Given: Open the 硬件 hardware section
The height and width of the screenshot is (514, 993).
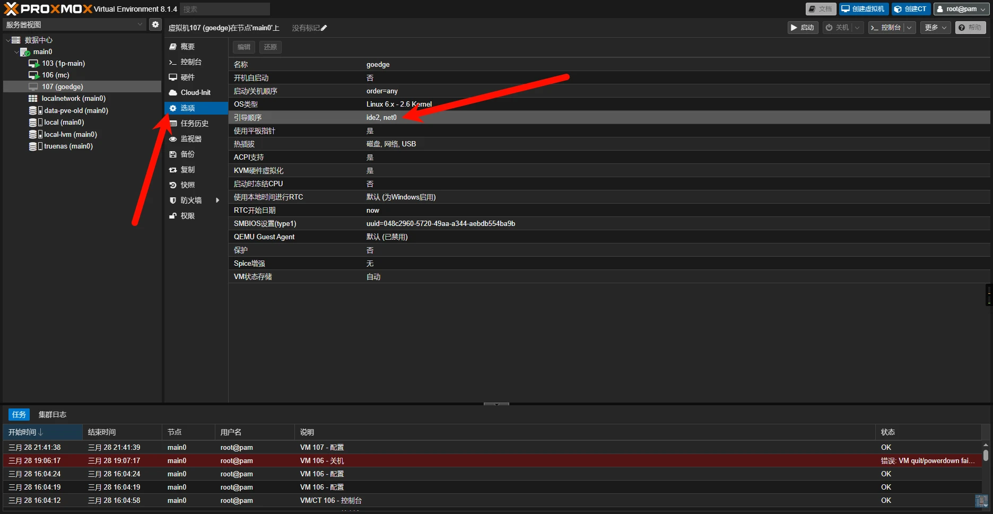Looking at the screenshot, I should coord(187,77).
